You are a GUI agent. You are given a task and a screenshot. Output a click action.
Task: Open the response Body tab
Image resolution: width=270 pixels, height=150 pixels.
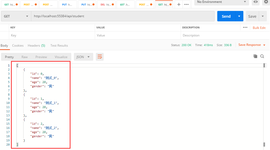tap(4, 46)
